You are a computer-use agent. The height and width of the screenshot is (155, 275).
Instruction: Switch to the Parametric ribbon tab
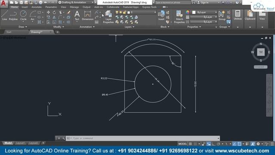point(51,7)
